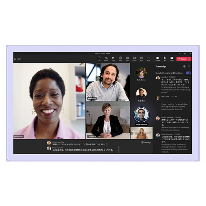Select Babak Shammas participant avatar
Viewport: 206px width, 206px height.
point(141,115)
